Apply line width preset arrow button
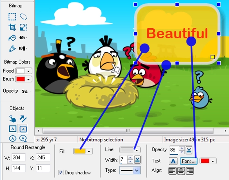Viewport: 229px width, 180px height. [x=137, y=160]
